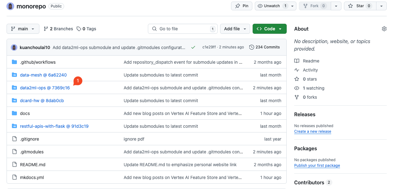Open data-mesh @ 6a62240 submodule
The height and width of the screenshot is (189, 393).
pyautogui.click(x=43, y=75)
